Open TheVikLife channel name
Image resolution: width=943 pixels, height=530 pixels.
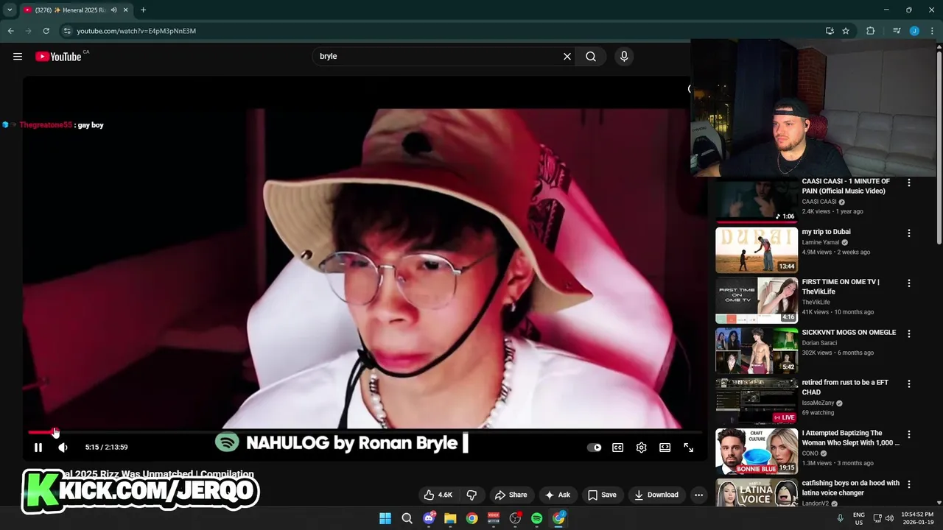pyautogui.click(x=816, y=303)
